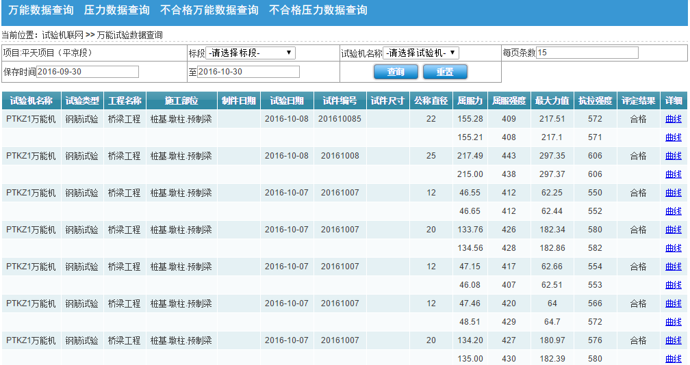
Task: Click 曲线 in the row with 屈服力 48.51
Action: point(674,322)
